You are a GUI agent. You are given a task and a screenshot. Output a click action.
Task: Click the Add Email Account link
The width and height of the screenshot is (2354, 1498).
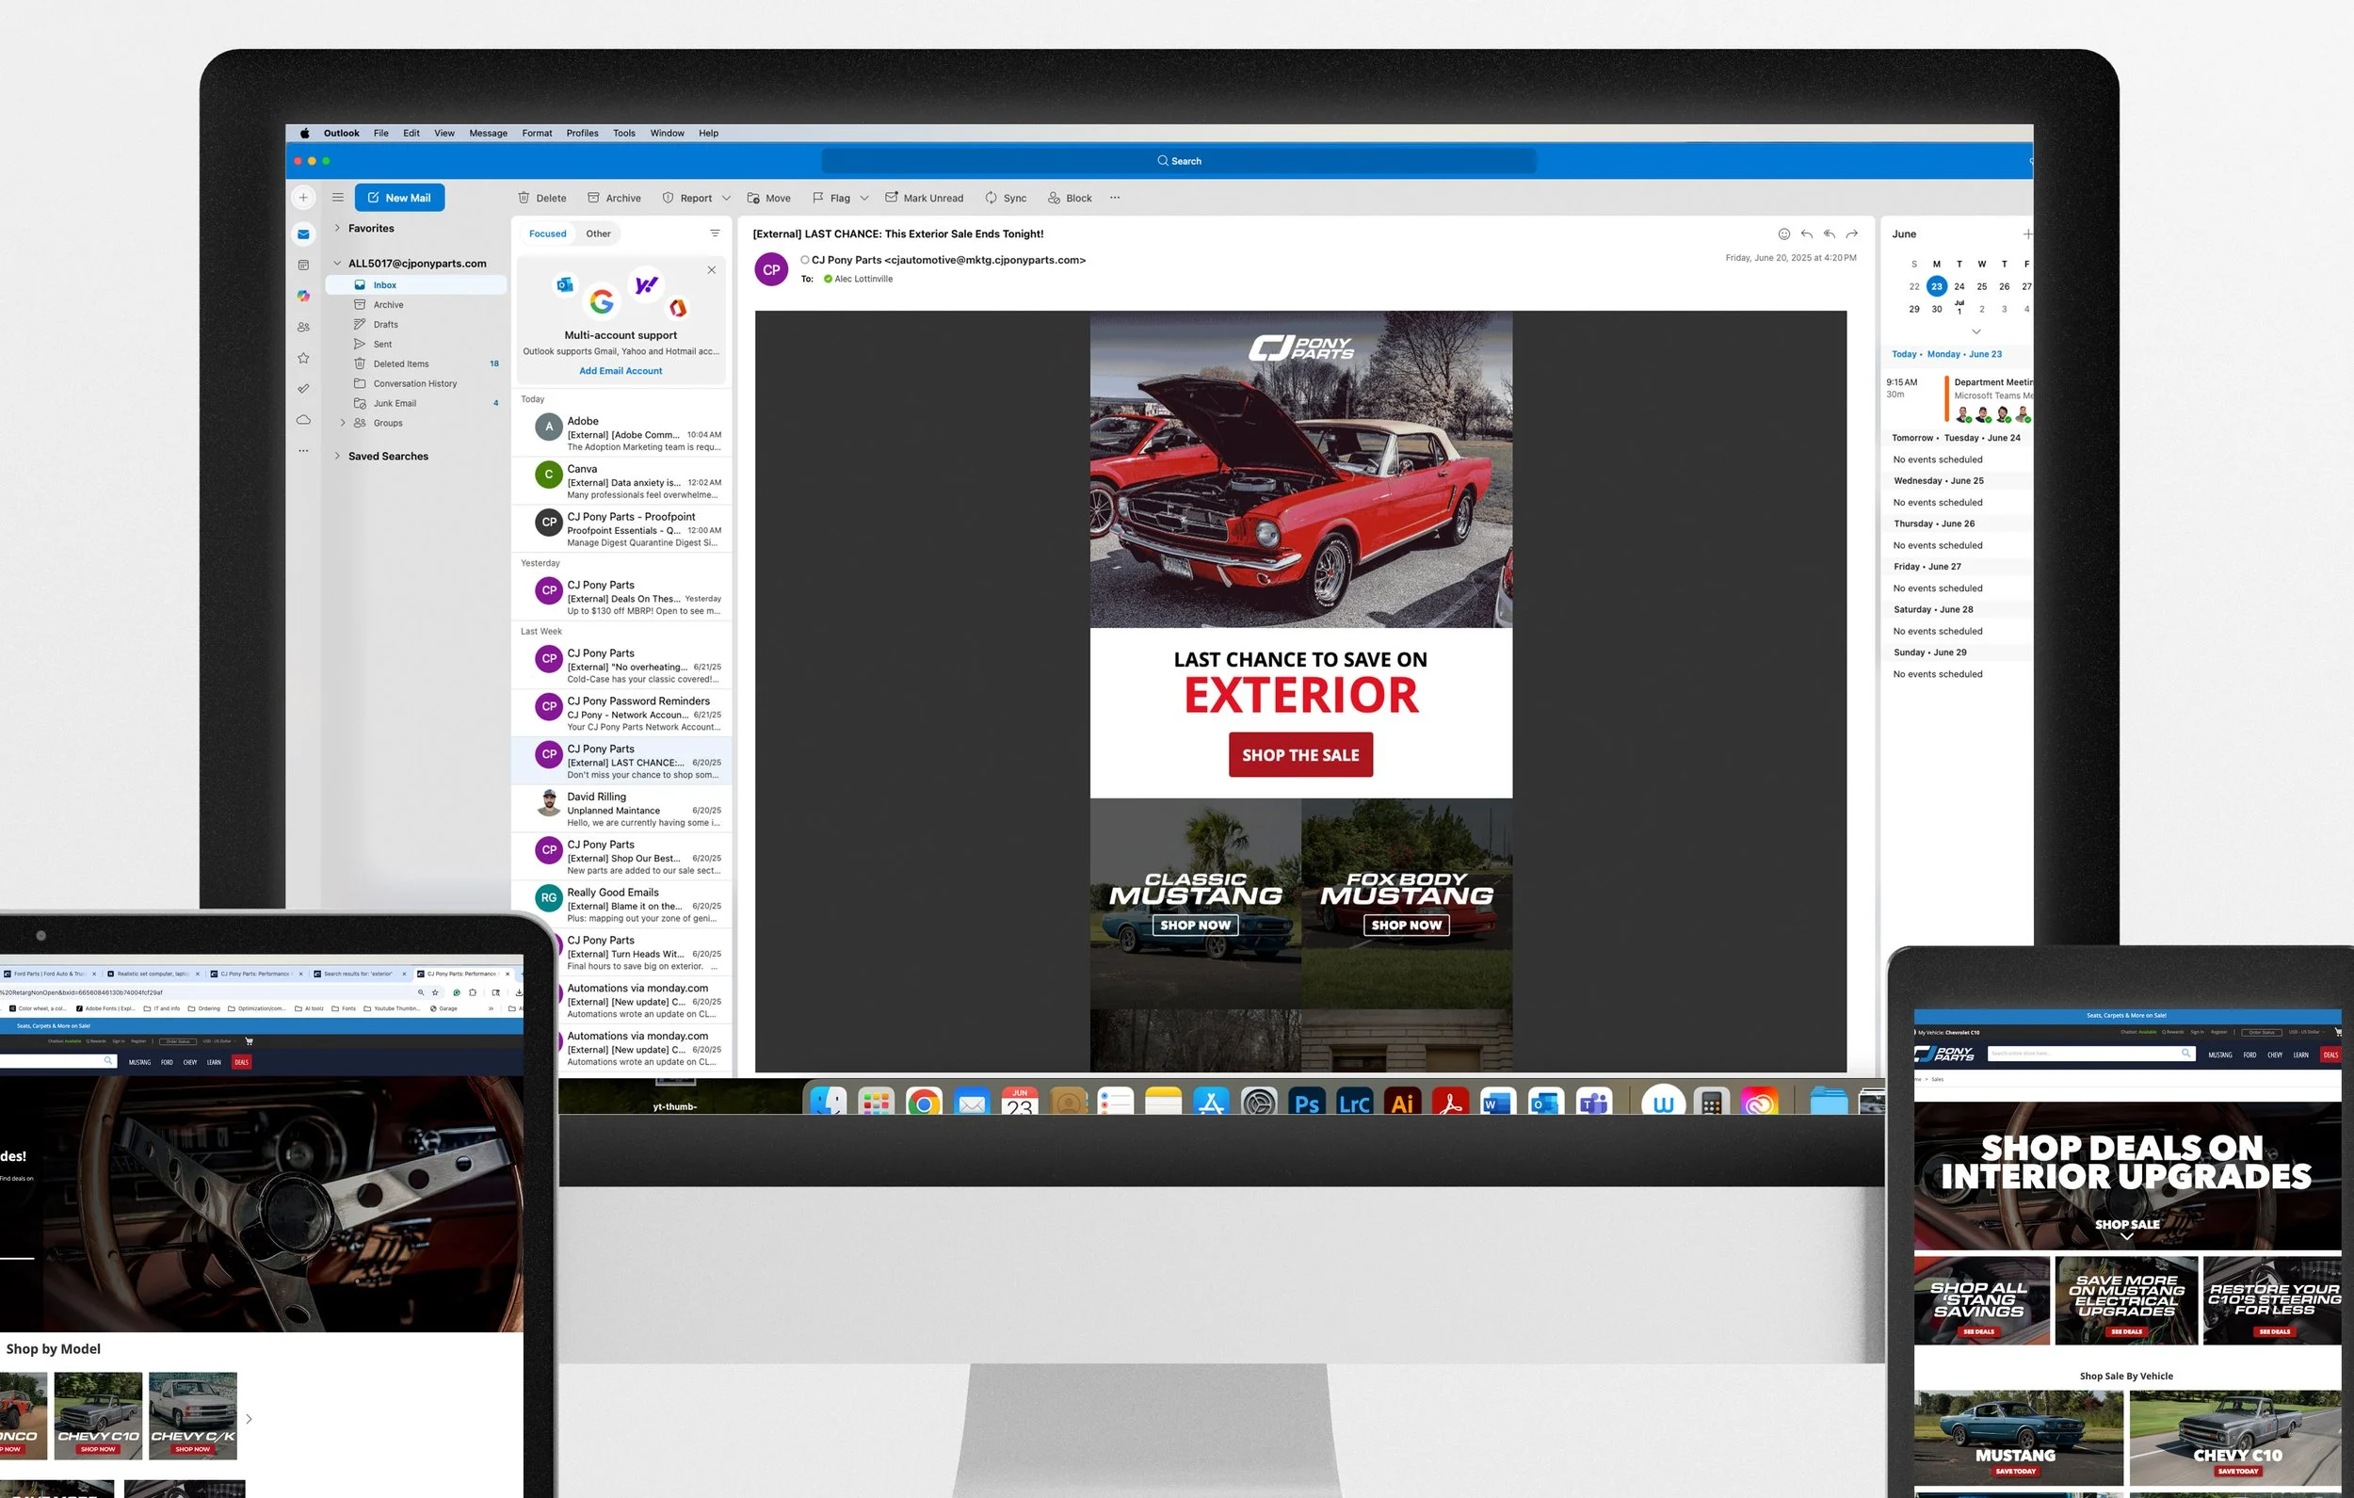pyautogui.click(x=621, y=371)
